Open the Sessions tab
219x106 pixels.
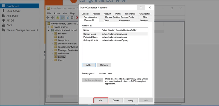click(x=143, y=20)
